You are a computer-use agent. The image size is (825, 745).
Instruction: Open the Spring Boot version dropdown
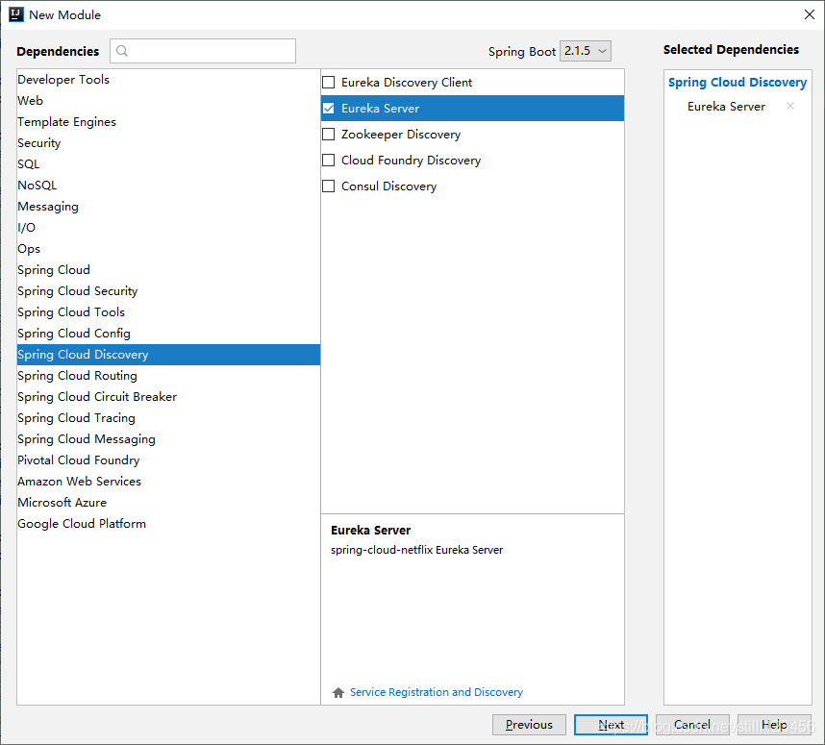(x=585, y=51)
